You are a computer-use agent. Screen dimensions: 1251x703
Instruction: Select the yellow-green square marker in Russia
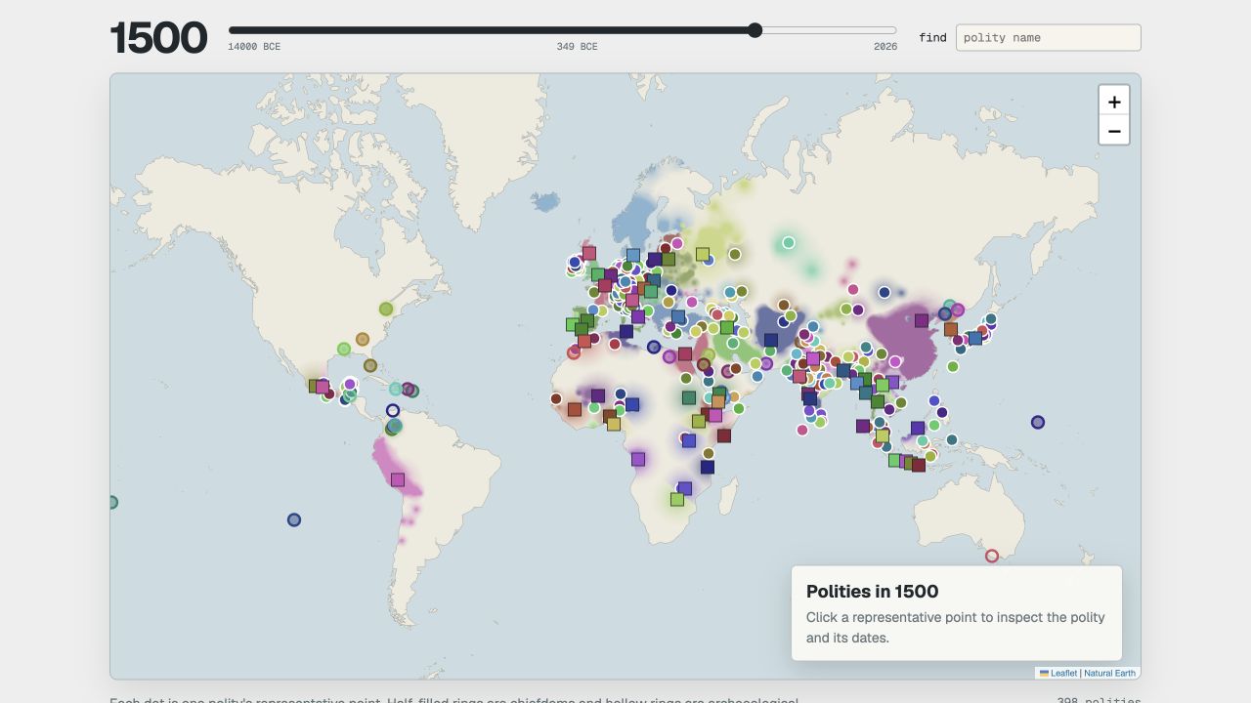703,254
